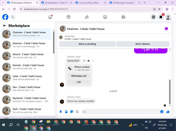Open File Explorer from the taskbar
The height and width of the screenshot is (131, 176).
pyautogui.click(x=48, y=122)
